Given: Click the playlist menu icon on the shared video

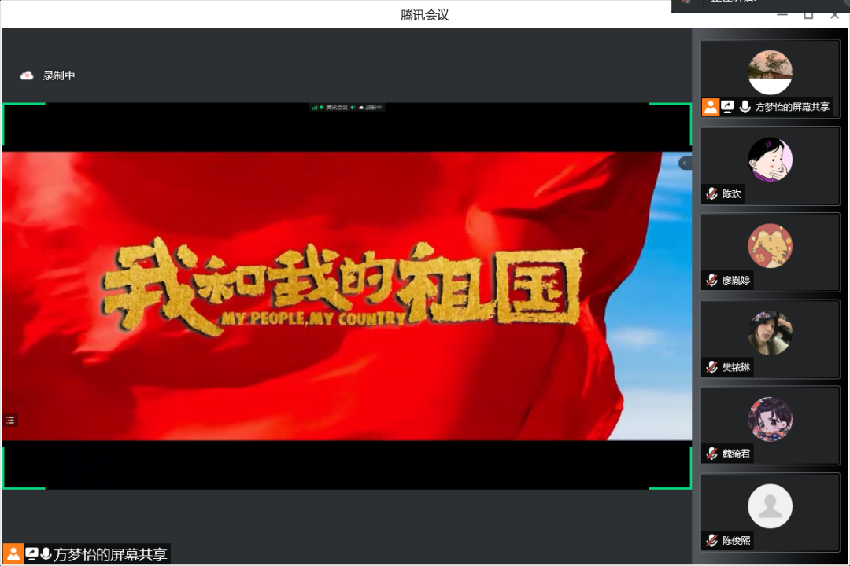Looking at the screenshot, I should point(10,421).
